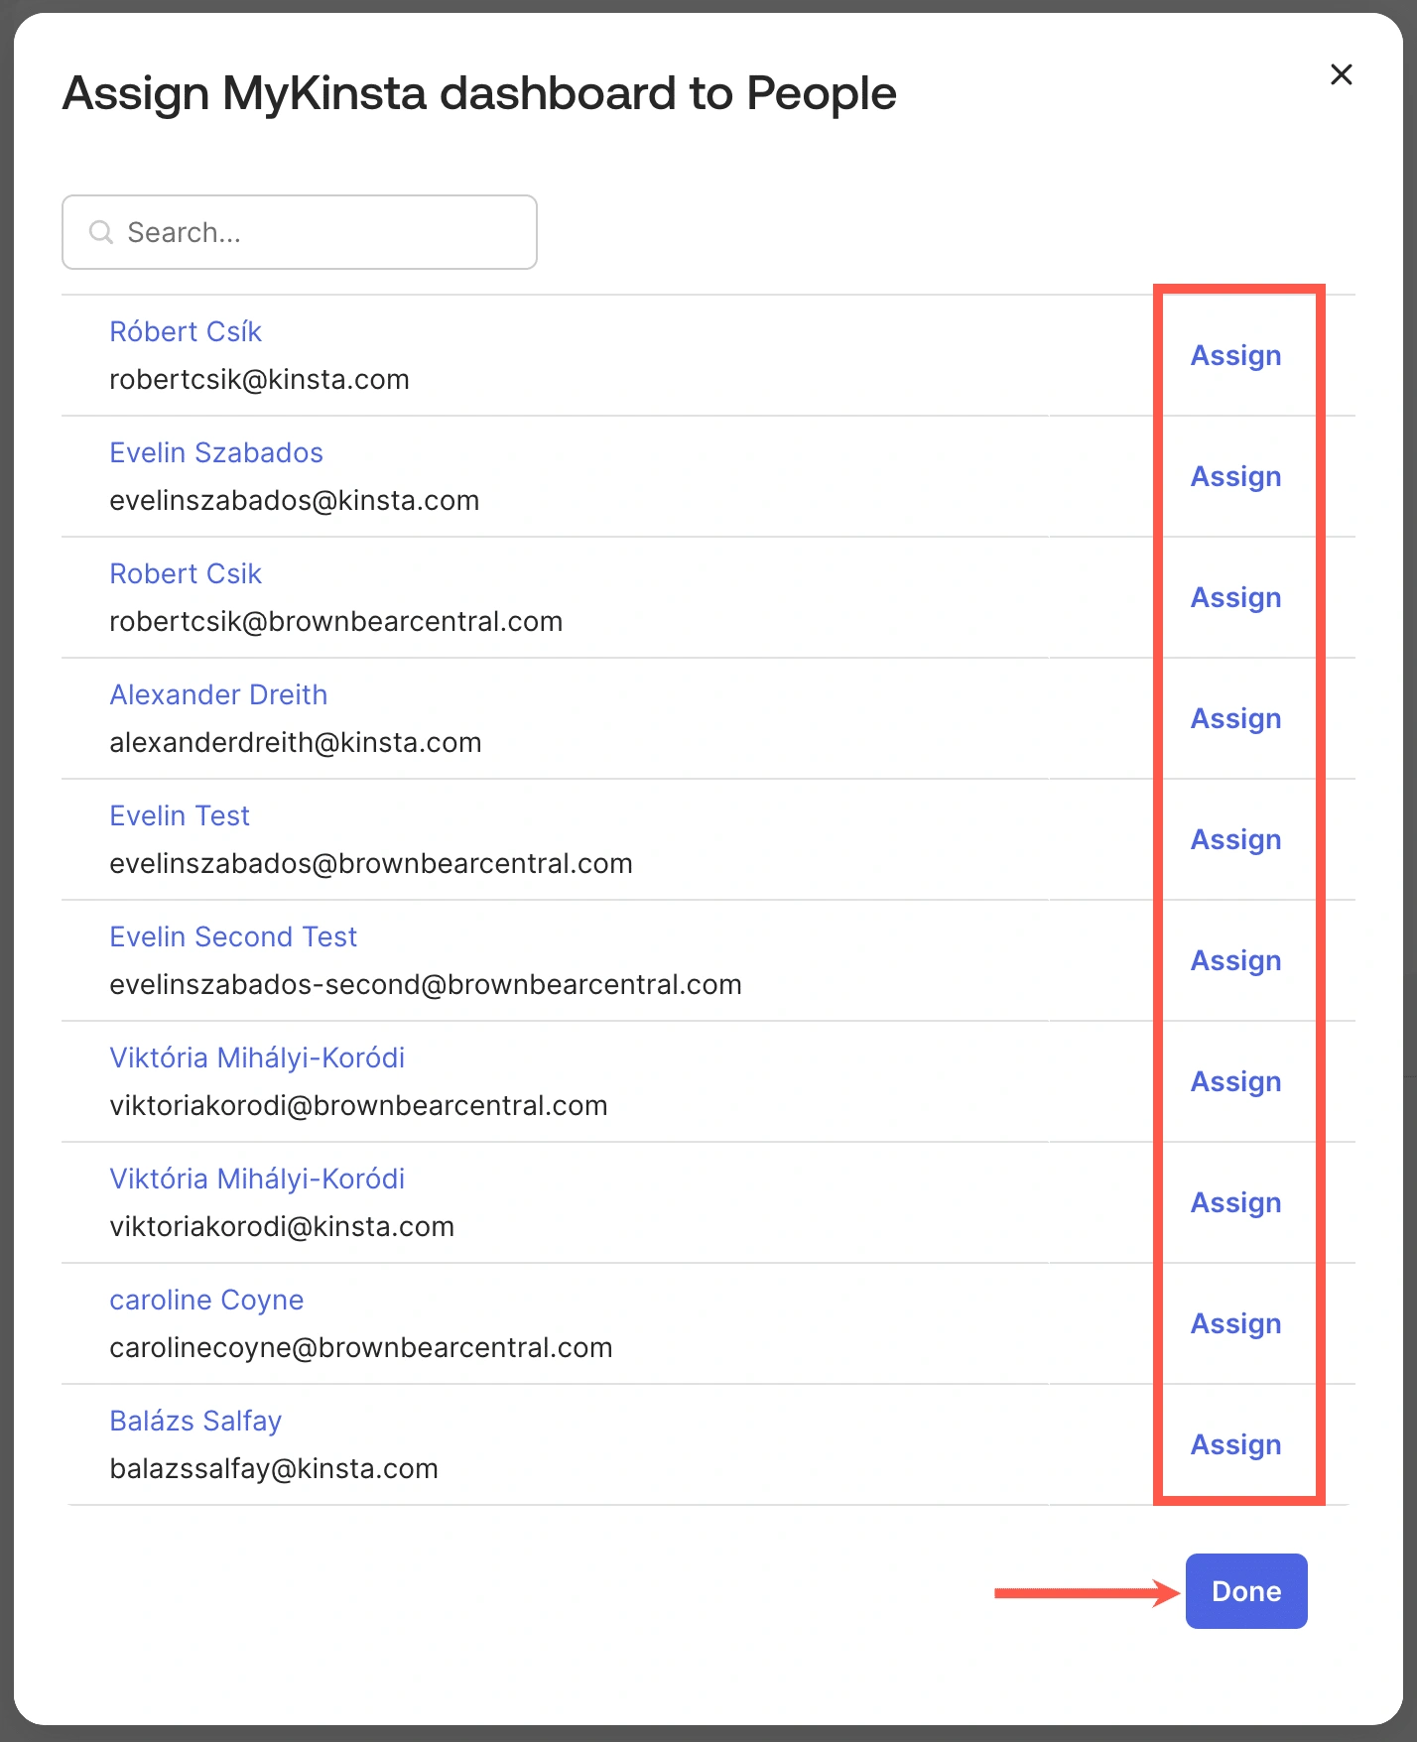Assign dashboard to Evelin Second Test
The width and height of the screenshot is (1417, 1742).
pyautogui.click(x=1235, y=960)
